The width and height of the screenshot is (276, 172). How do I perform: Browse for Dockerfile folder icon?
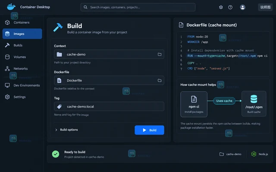tap(160, 80)
